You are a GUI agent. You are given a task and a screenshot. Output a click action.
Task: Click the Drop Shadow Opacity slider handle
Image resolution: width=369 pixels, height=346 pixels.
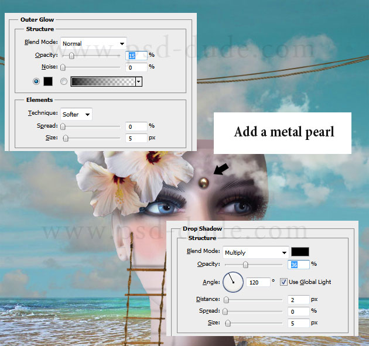tap(245, 265)
